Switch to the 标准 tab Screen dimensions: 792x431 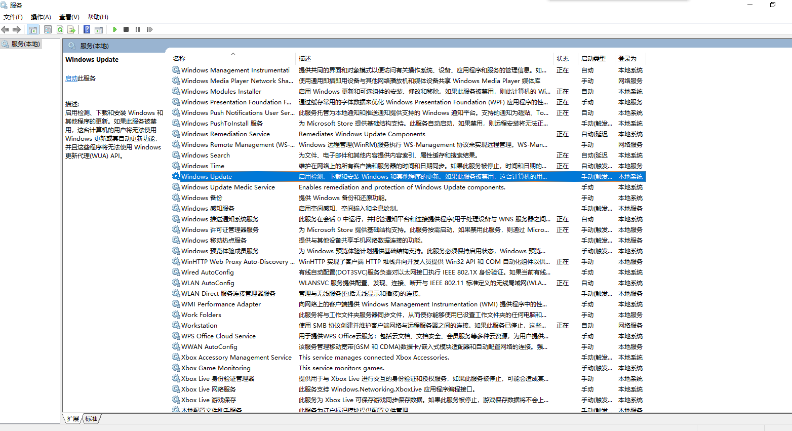(x=91, y=419)
